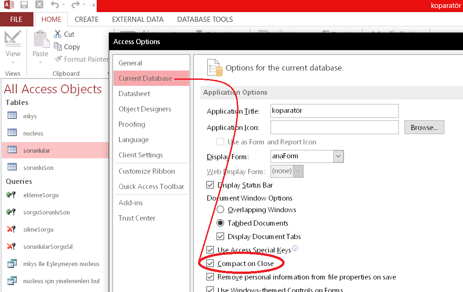Image resolution: width=463 pixels, height=292 pixels.
Task: Click the Paste clipboard icon
Action: [x=40, y=40]
